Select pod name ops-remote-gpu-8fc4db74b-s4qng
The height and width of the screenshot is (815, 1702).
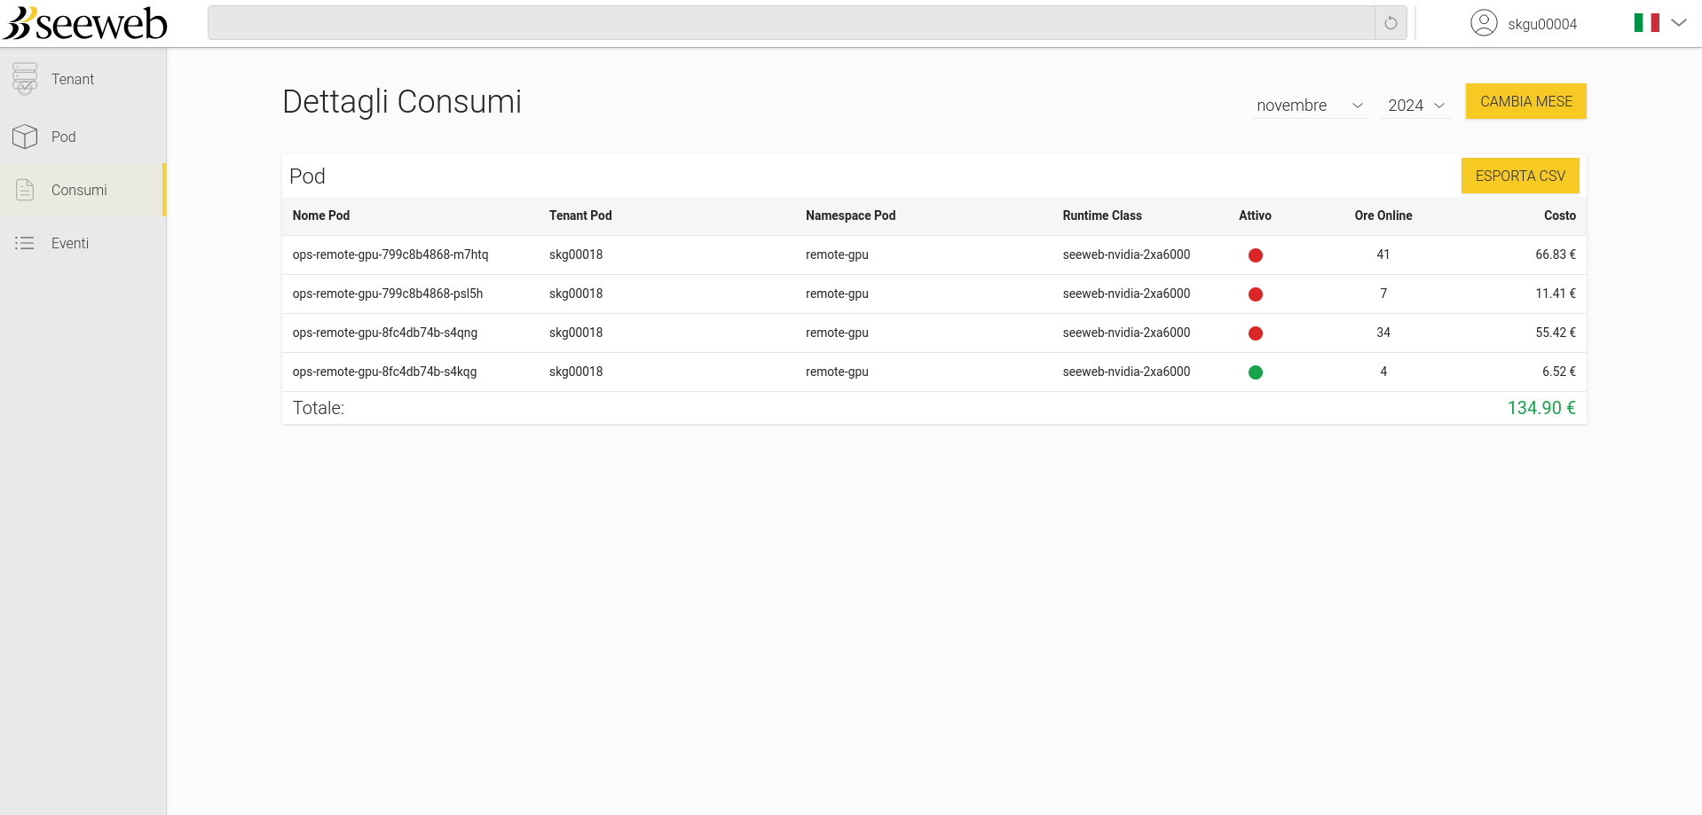pyautogui.click(x=385, y=333)
